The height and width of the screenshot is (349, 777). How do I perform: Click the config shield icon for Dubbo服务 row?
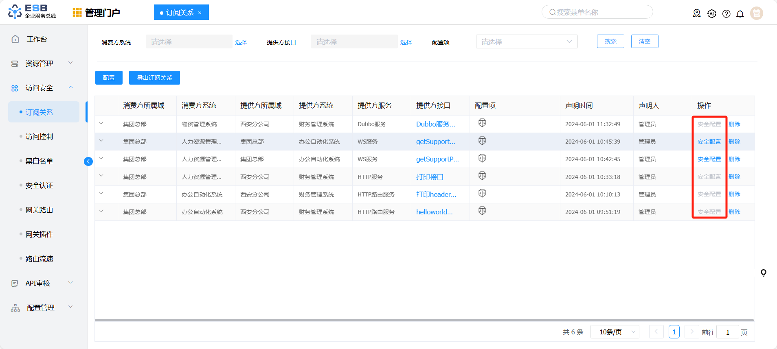(482, 123)
